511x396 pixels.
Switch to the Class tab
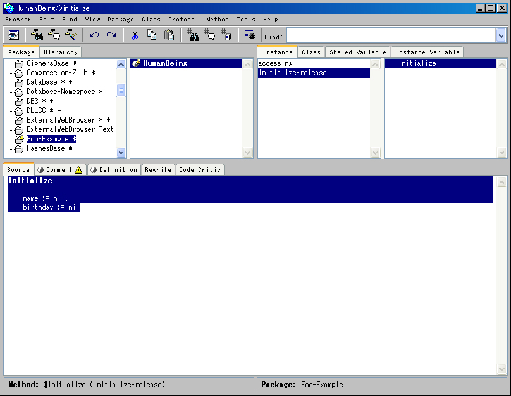(311, 52)
